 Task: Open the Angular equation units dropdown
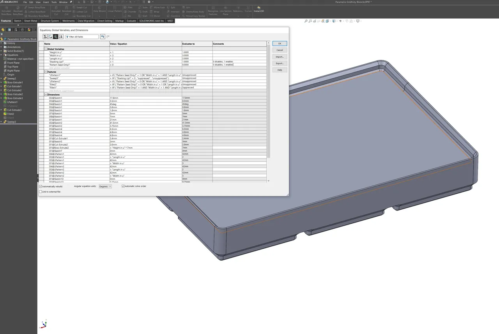click(x=104, y=186)
